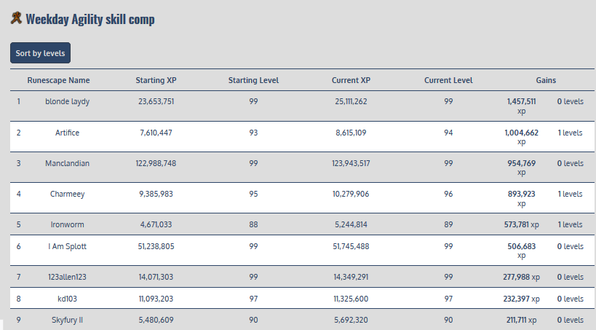Click the I Am Splott name

(x=67, y=246)
